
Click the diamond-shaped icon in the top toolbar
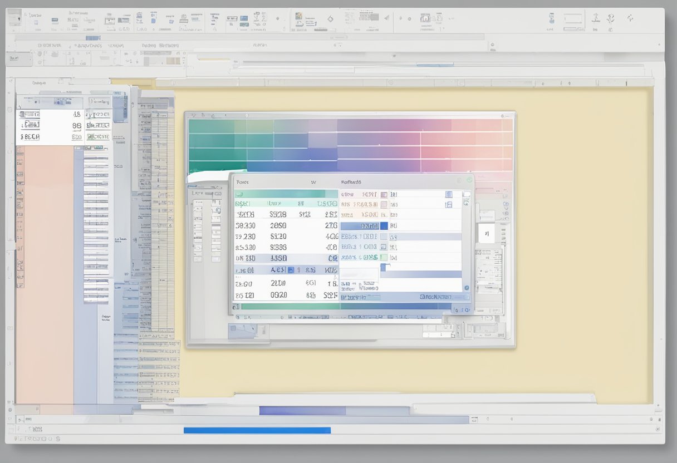point(330,19)
